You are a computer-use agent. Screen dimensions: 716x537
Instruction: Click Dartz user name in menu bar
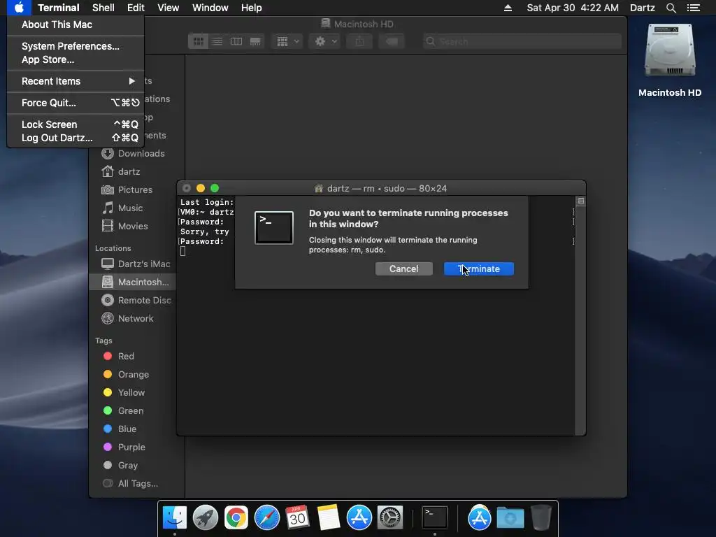[x=642, y=8]
